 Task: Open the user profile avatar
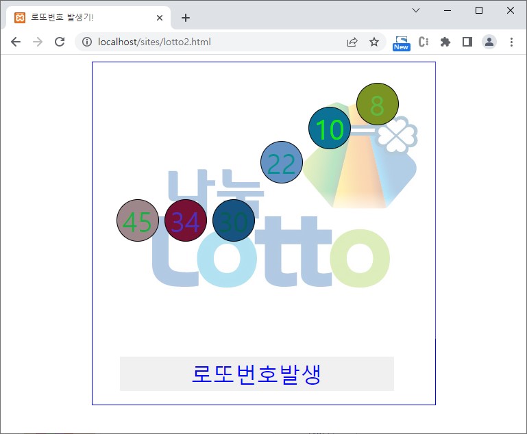489,42
